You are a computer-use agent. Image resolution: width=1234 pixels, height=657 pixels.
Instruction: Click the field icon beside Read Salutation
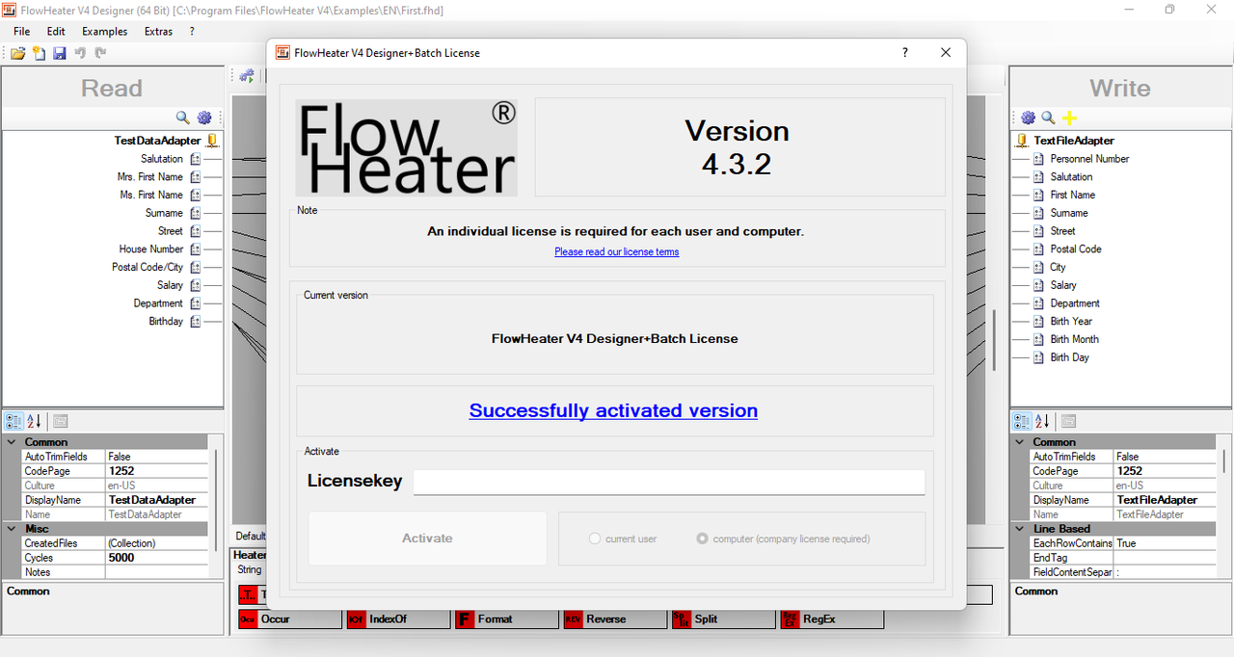pos(195,159)
